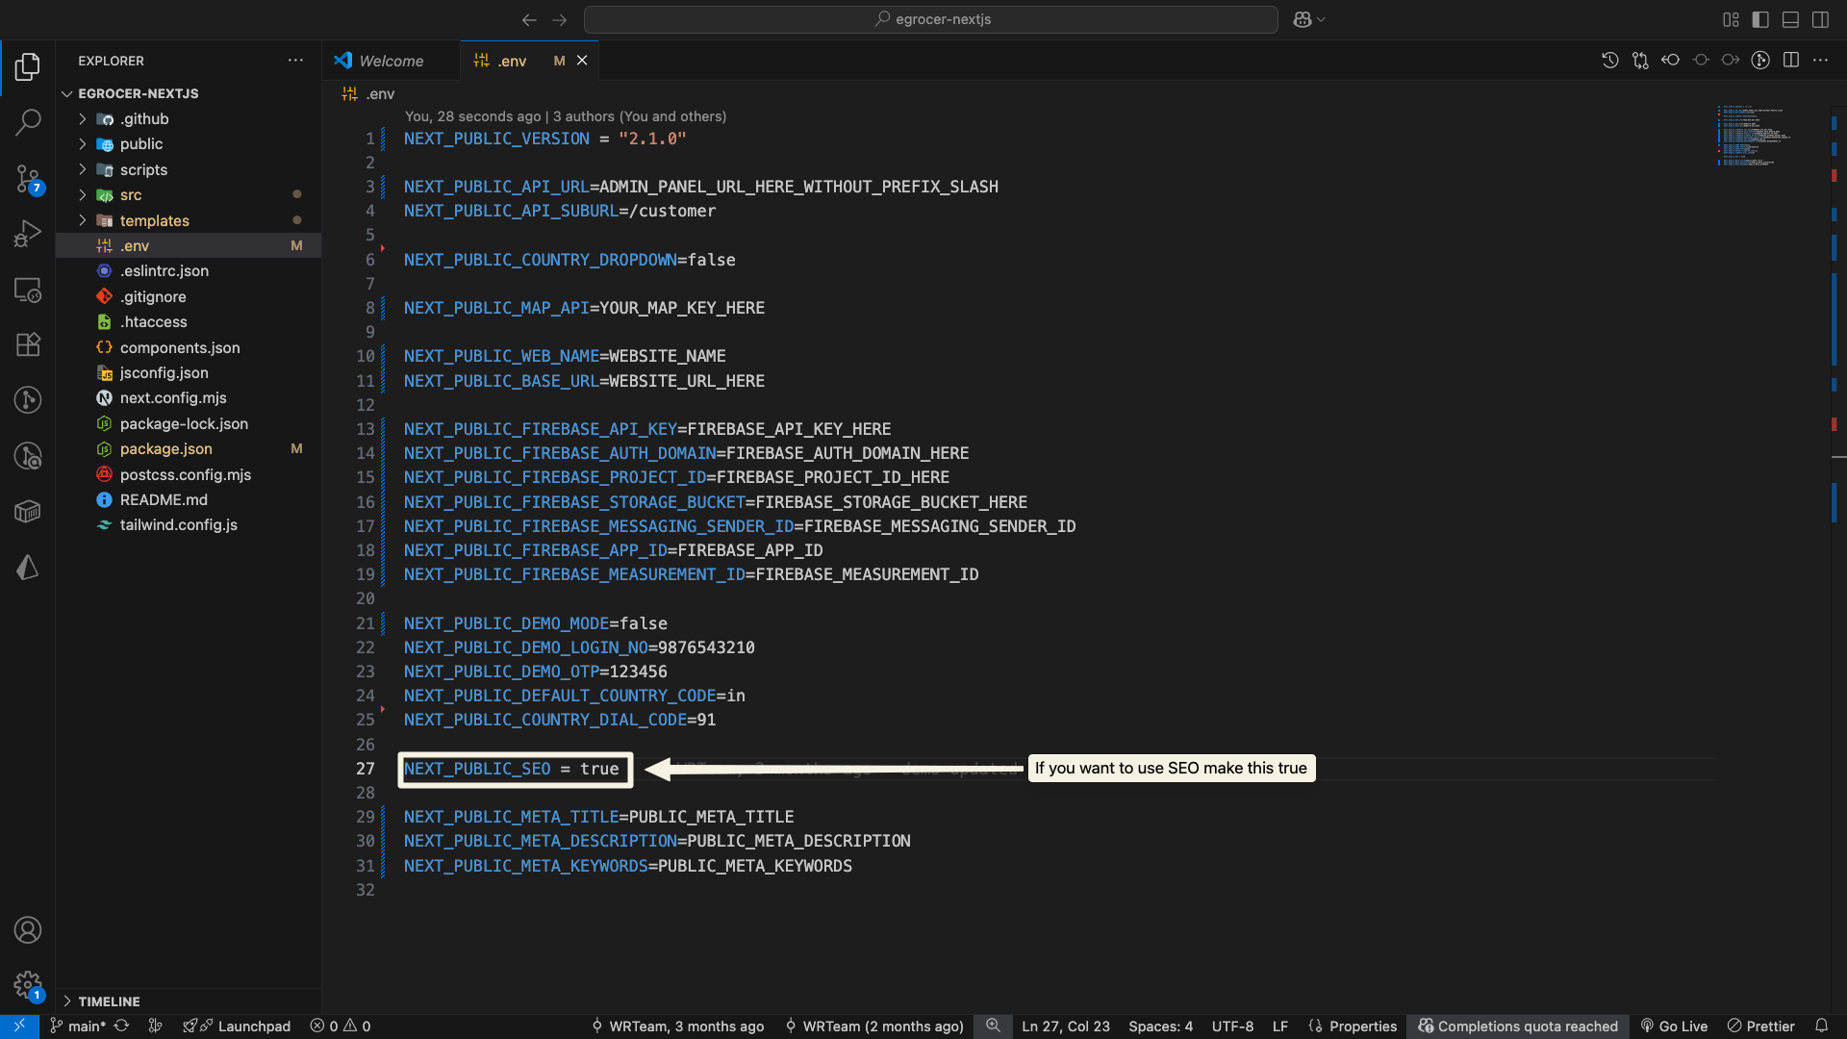Open Remote Explorer view
This screenshot has height=1039, width=1847.
click(28, 290)
